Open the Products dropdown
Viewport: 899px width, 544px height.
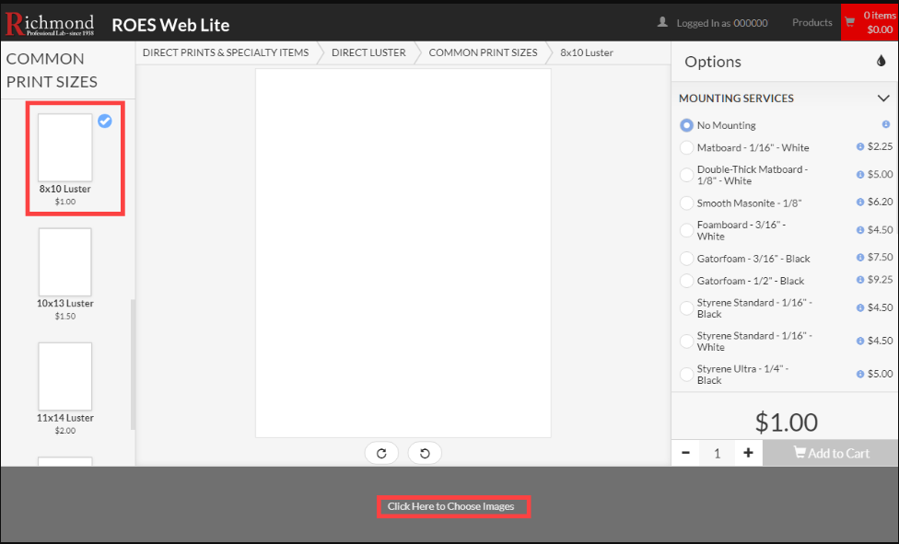811,22
